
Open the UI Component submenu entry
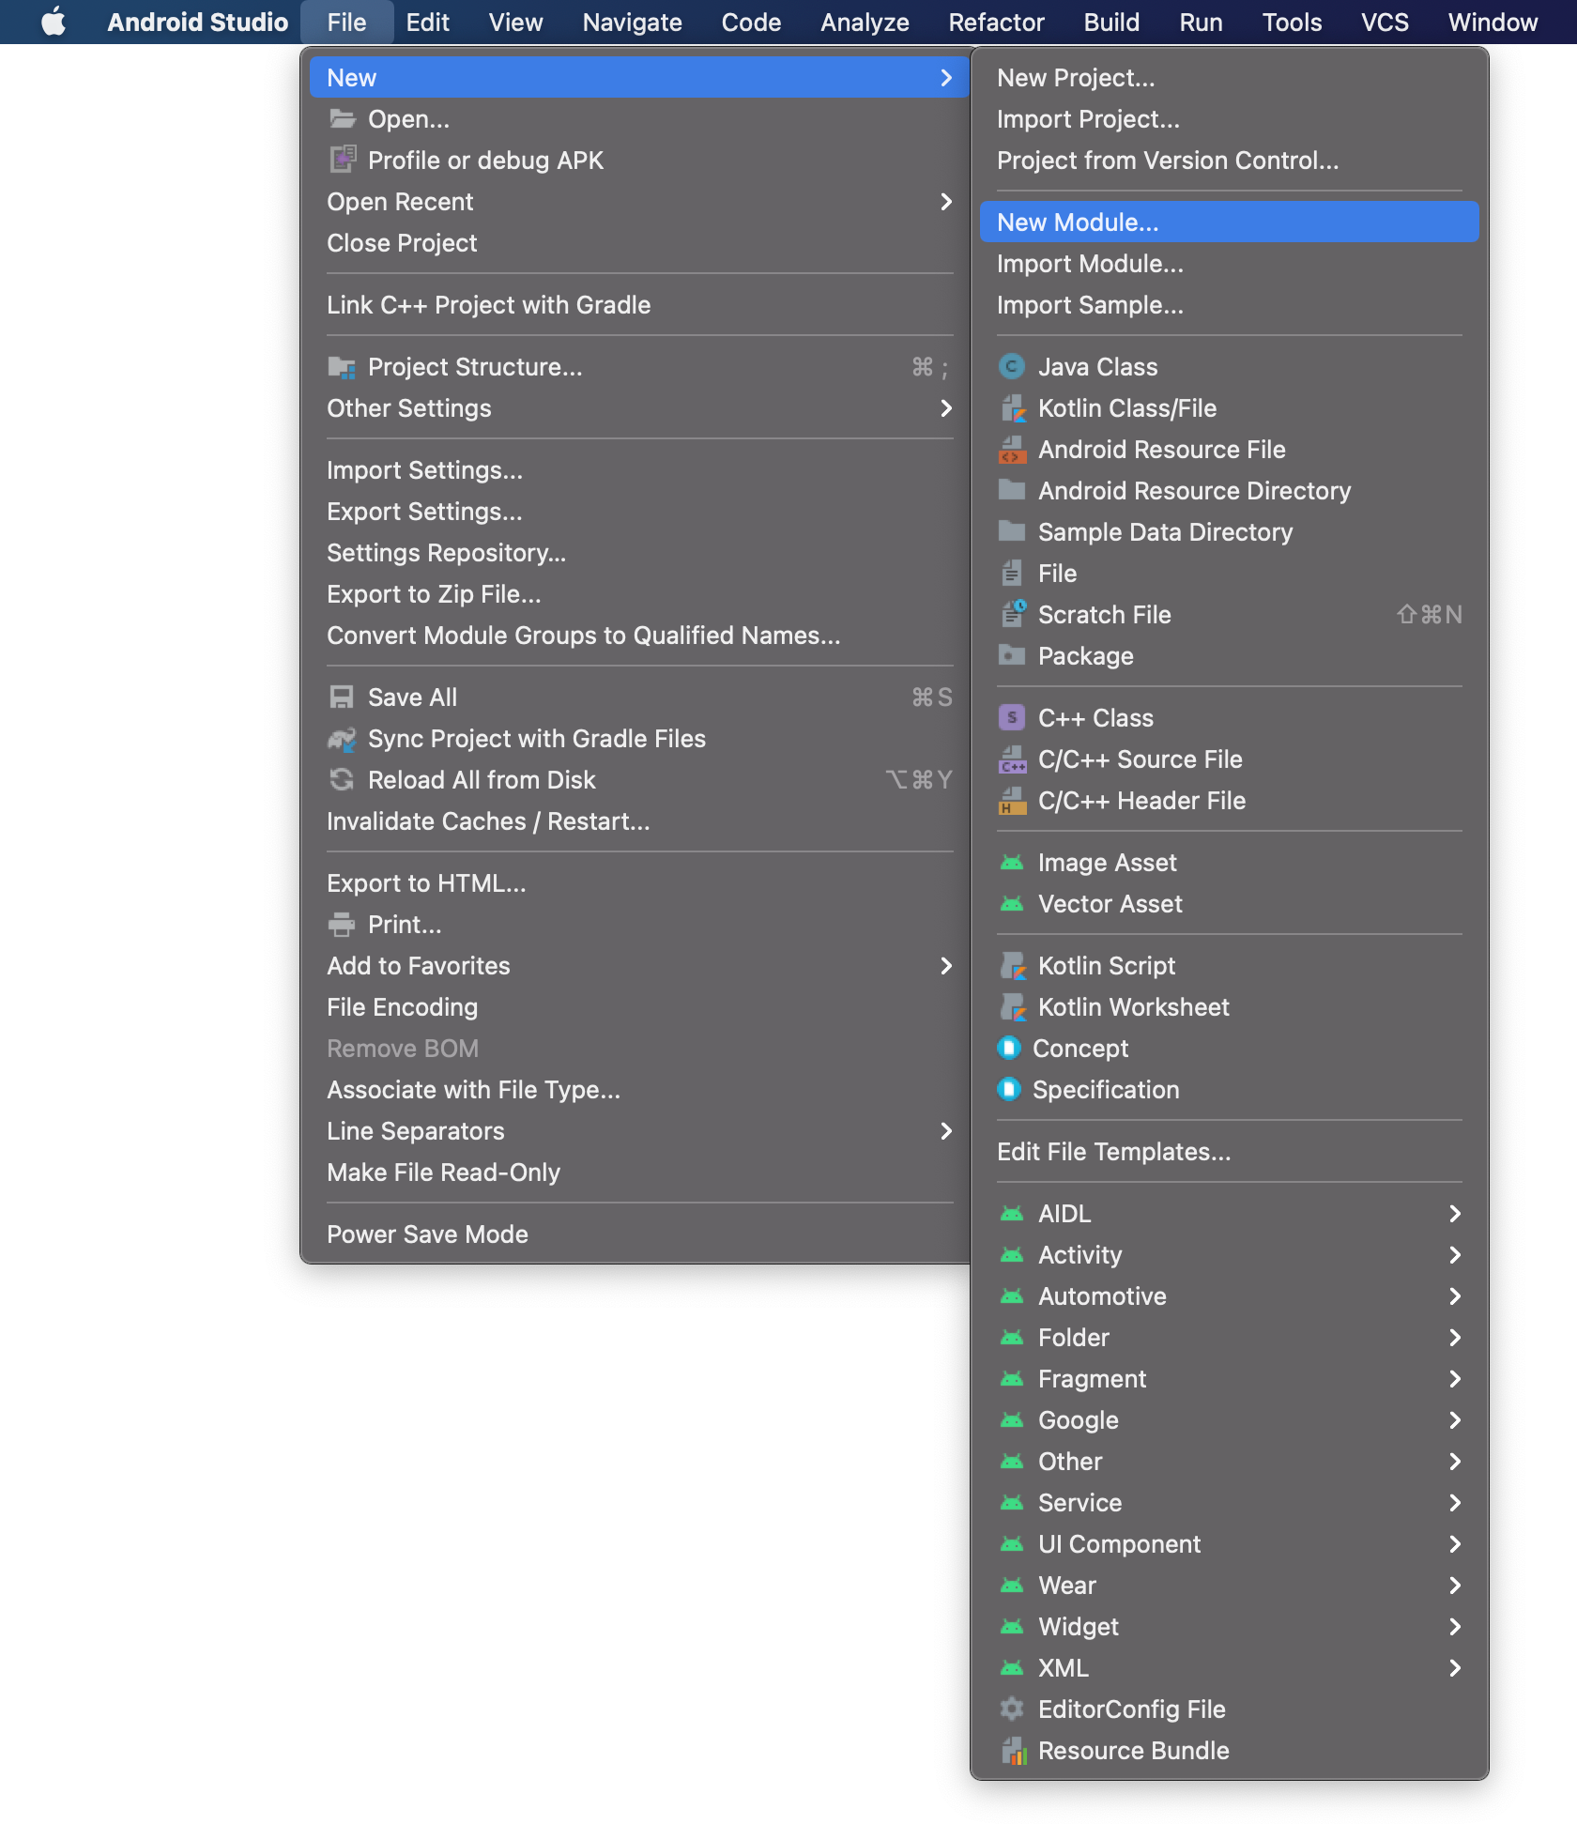tap(1229, 1544)
